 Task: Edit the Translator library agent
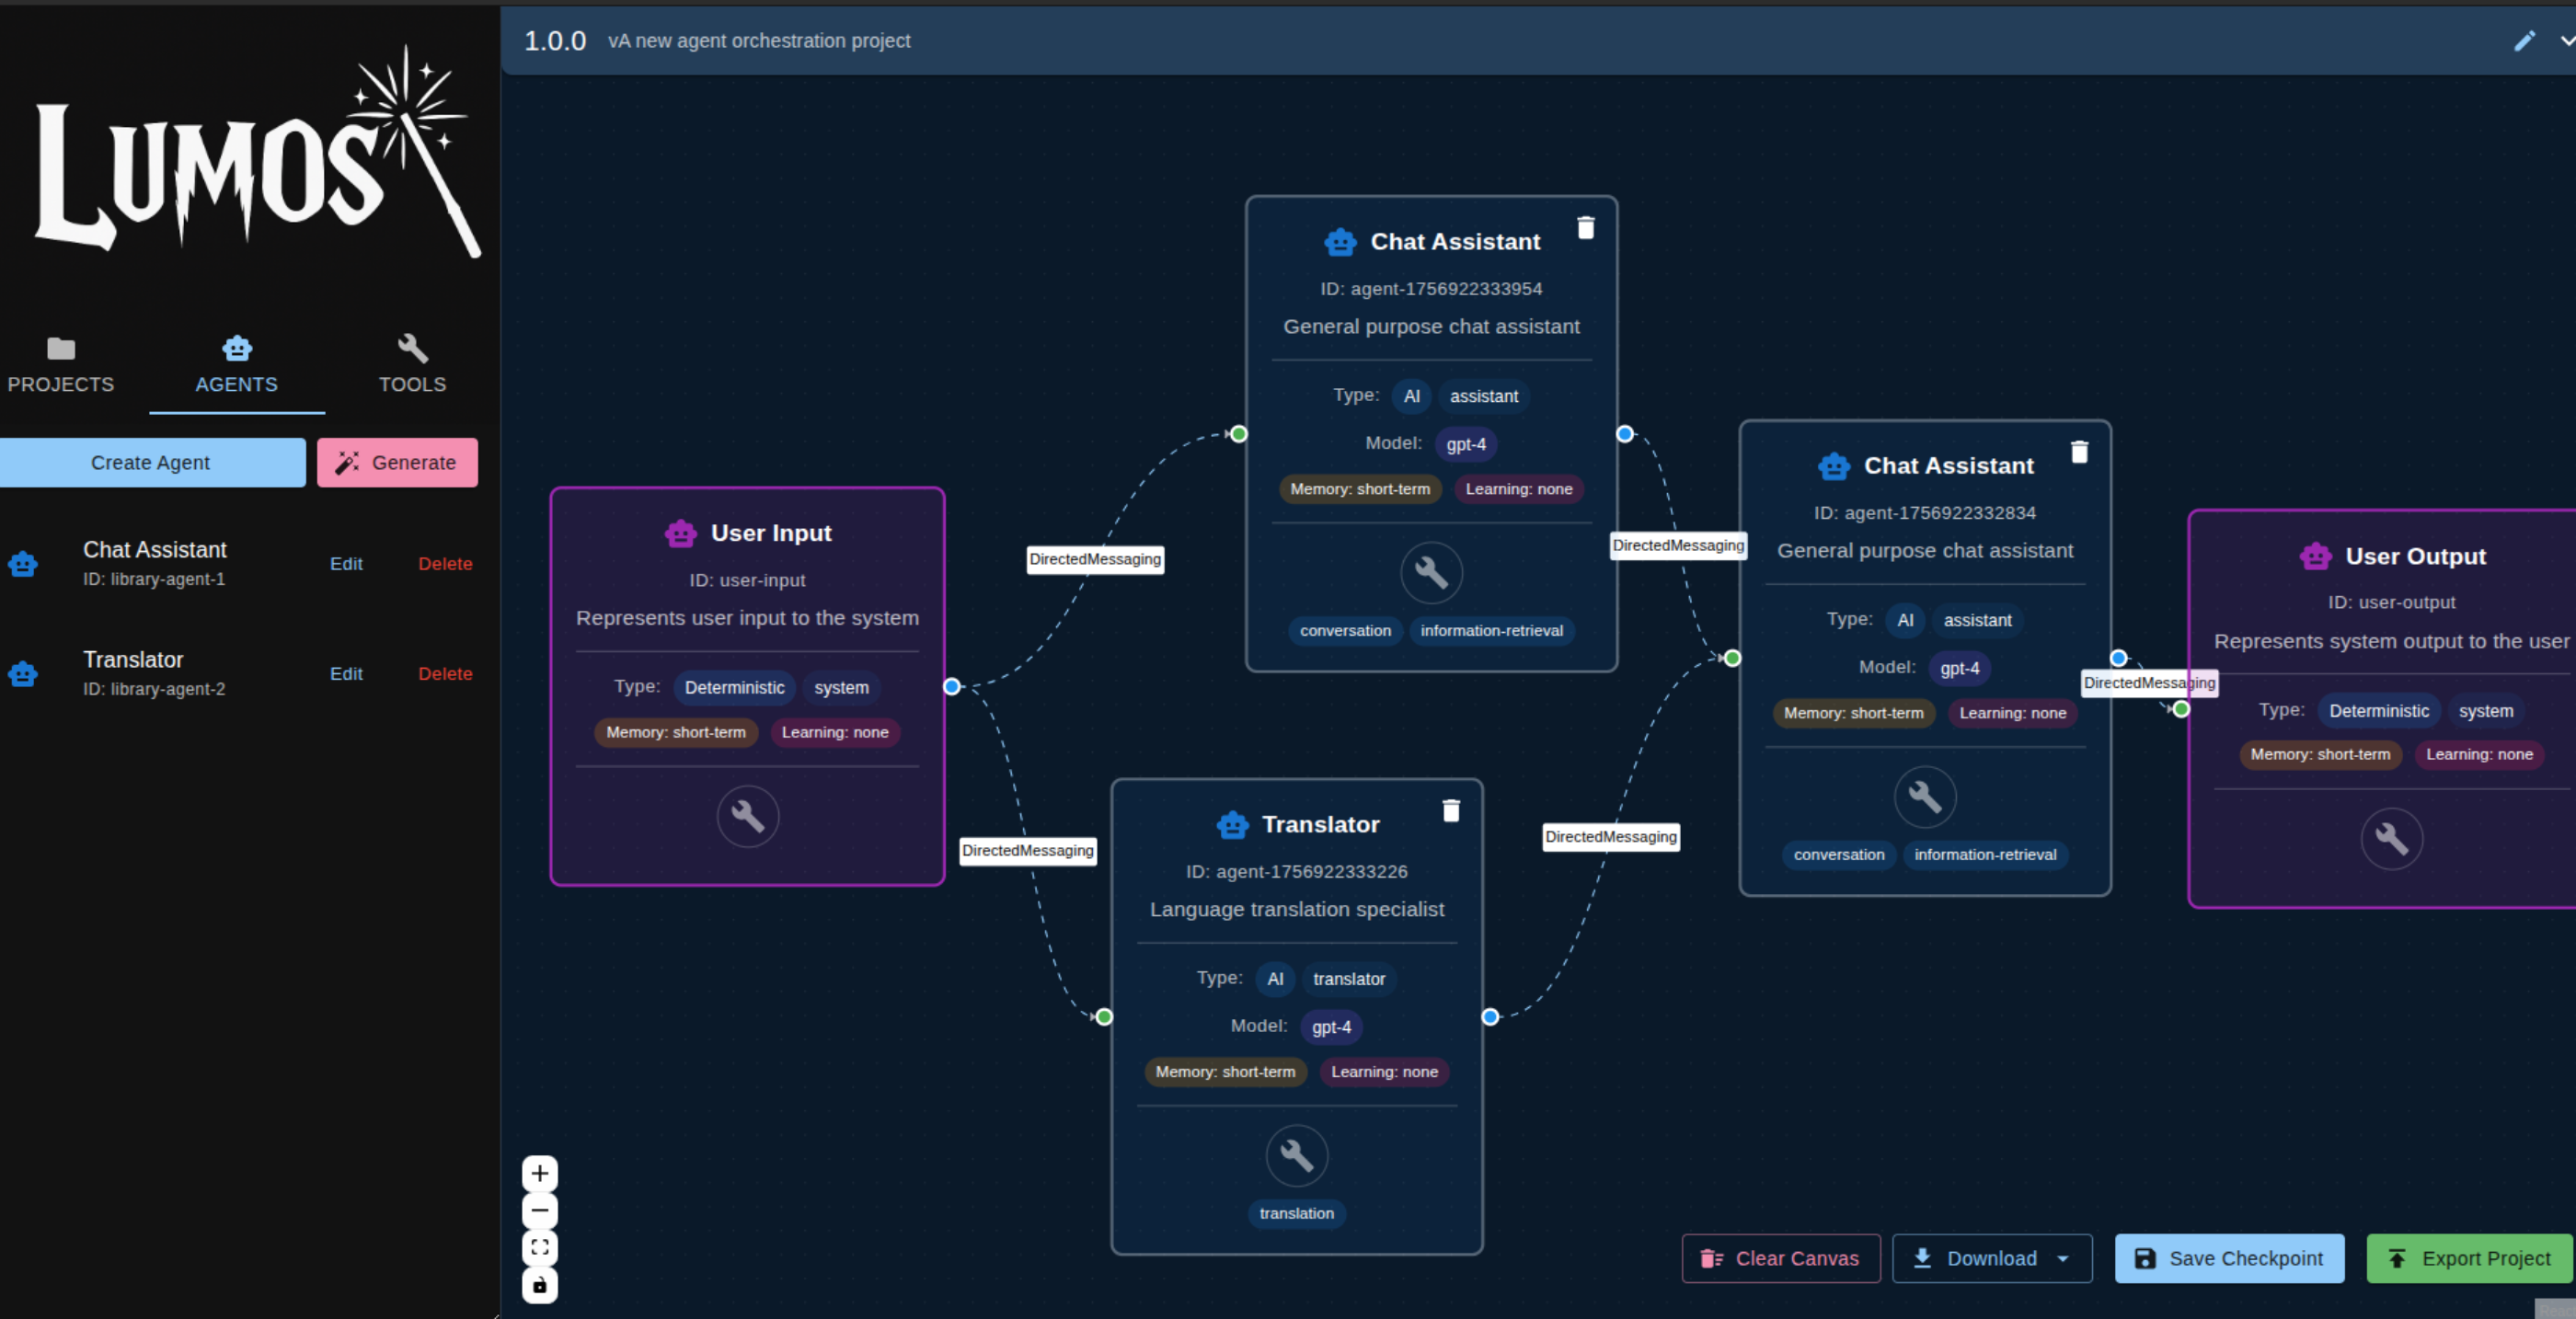click(346, 673)
